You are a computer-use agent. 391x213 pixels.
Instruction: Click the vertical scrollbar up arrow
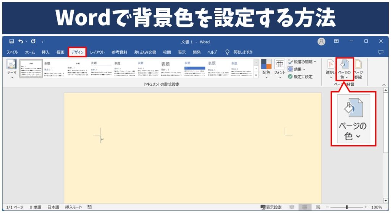(386, 91)
